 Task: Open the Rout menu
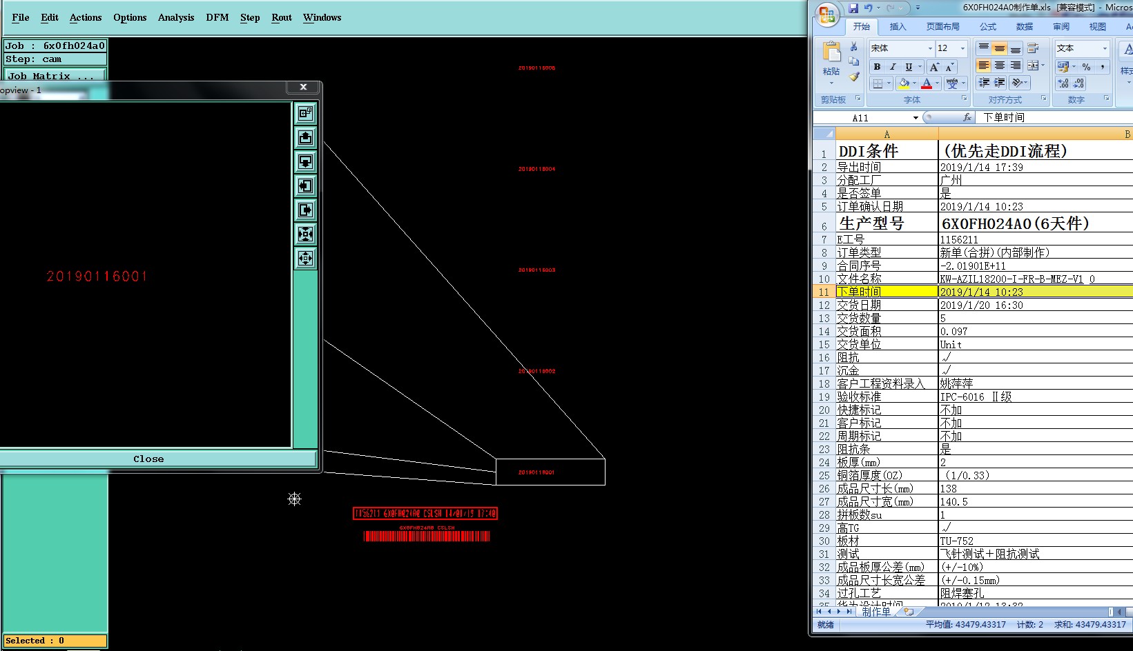point(282,17)
